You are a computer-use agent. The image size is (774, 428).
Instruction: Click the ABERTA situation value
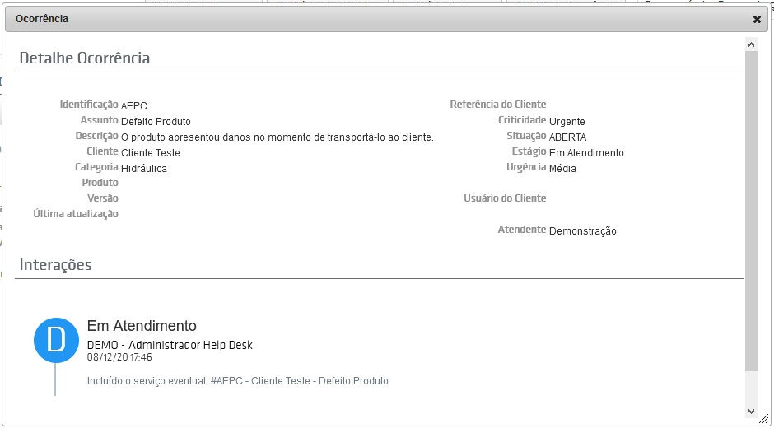point(567,137)
